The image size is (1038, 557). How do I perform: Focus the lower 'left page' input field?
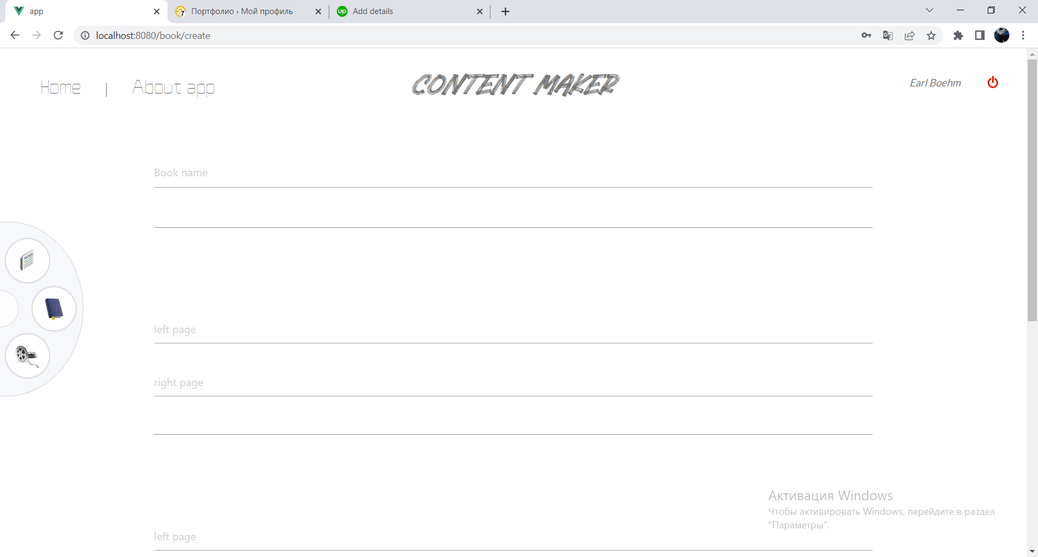(513, 537)
